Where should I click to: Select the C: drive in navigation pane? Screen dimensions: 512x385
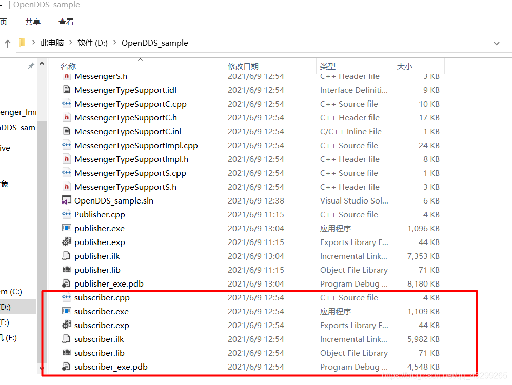[11, 291]
